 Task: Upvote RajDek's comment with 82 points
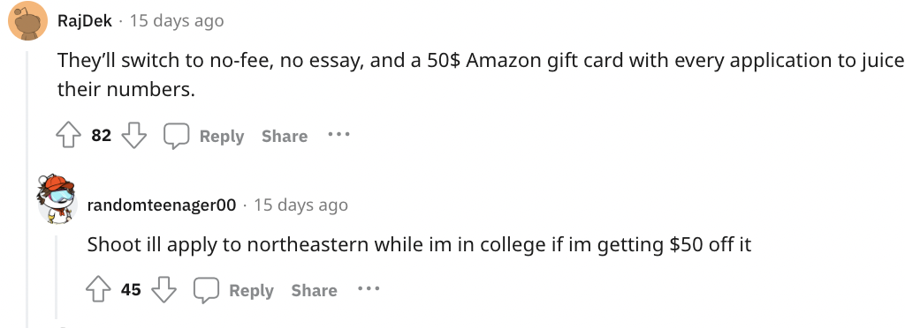(x=68, y=137)
